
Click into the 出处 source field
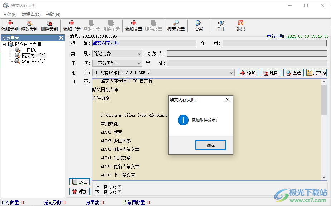tap(247, 63)
